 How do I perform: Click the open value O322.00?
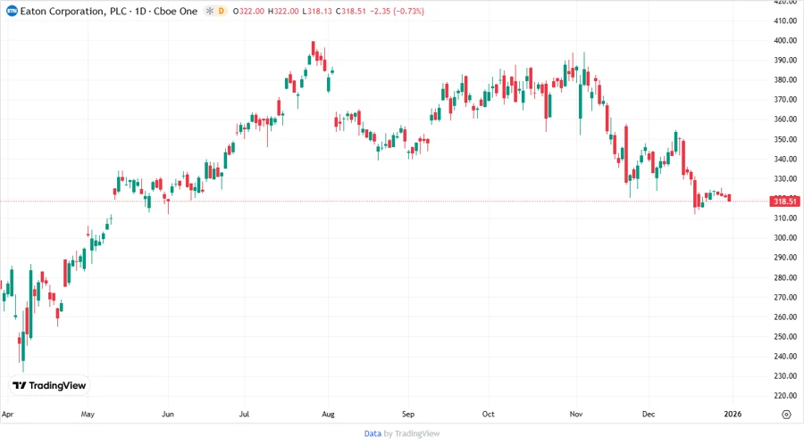point(248,12)
